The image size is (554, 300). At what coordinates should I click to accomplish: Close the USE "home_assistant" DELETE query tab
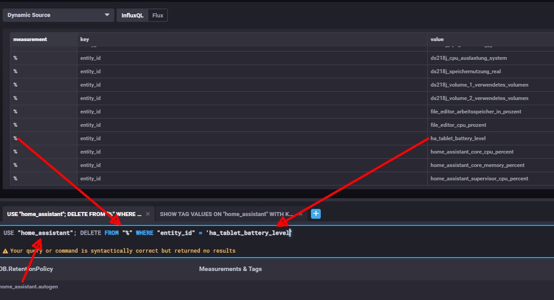click(x=148, y=214)
